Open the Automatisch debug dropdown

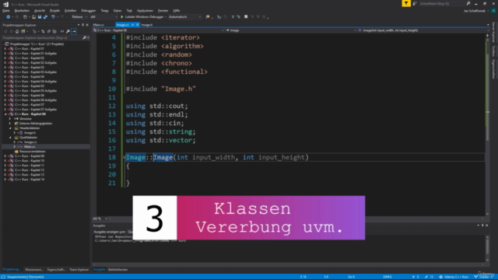click(184, 17)
